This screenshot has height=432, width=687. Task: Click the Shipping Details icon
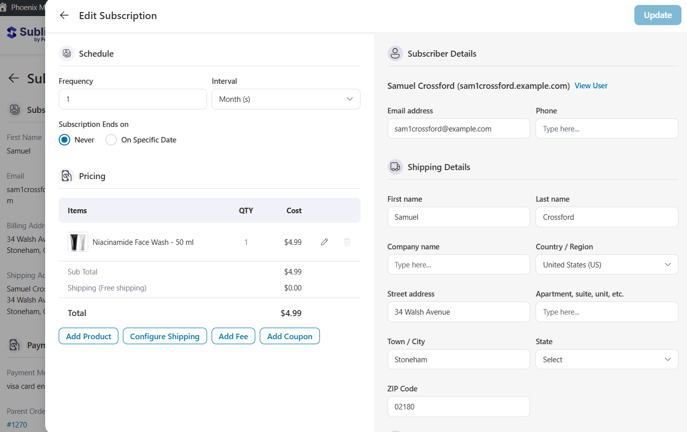395,167
